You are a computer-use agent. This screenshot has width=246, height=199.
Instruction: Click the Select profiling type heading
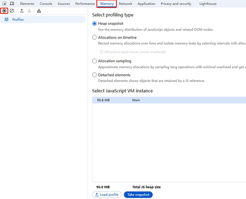113,15
